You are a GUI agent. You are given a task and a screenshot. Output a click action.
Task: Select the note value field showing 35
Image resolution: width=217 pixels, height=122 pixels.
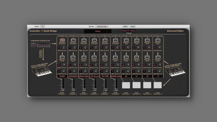click(155, 48)
